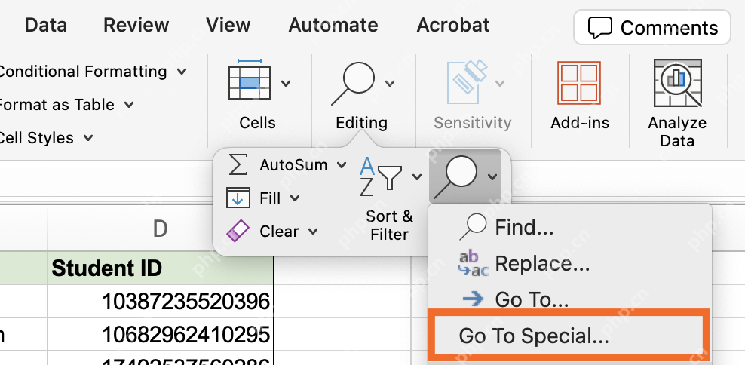Expand the Format as Table dropdown

[129, 105]
